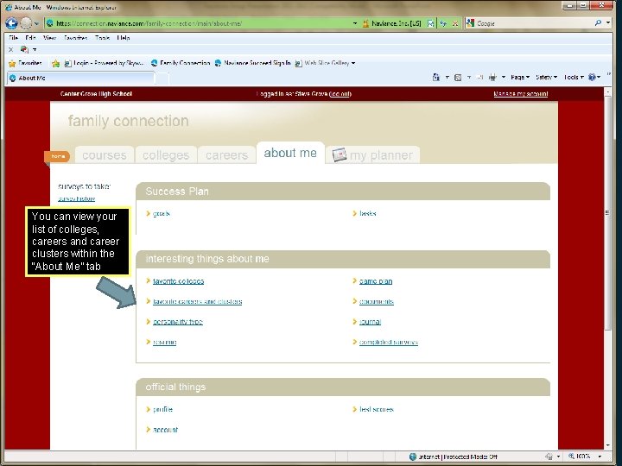Open the search provider dropdown arrow
The height and width of the screenshot is (466, 622).
[608, 23]
